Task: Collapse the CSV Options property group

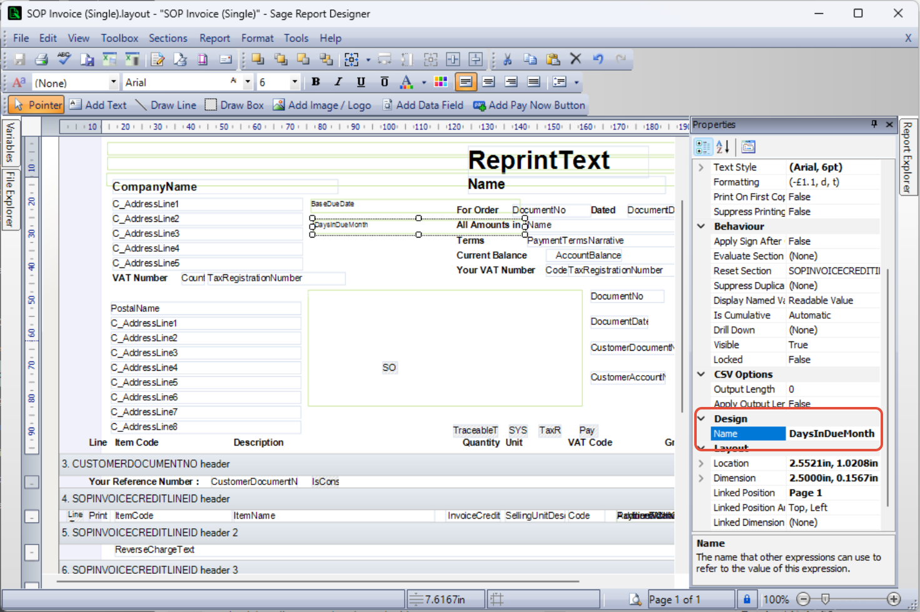Action: (701, 374)
